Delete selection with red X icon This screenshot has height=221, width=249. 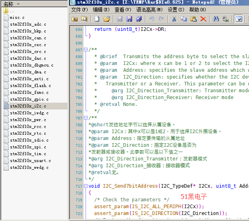[x=203, y=19]
